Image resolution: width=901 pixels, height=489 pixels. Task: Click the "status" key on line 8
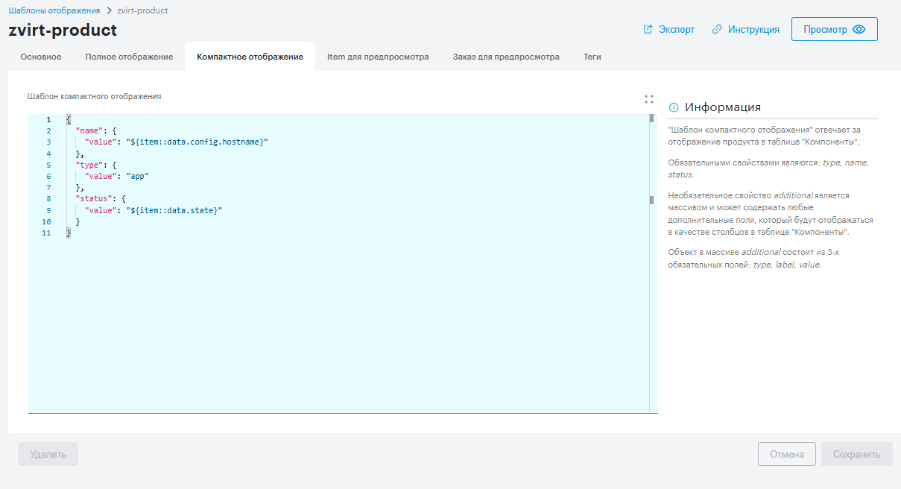[x=94, y=199]
